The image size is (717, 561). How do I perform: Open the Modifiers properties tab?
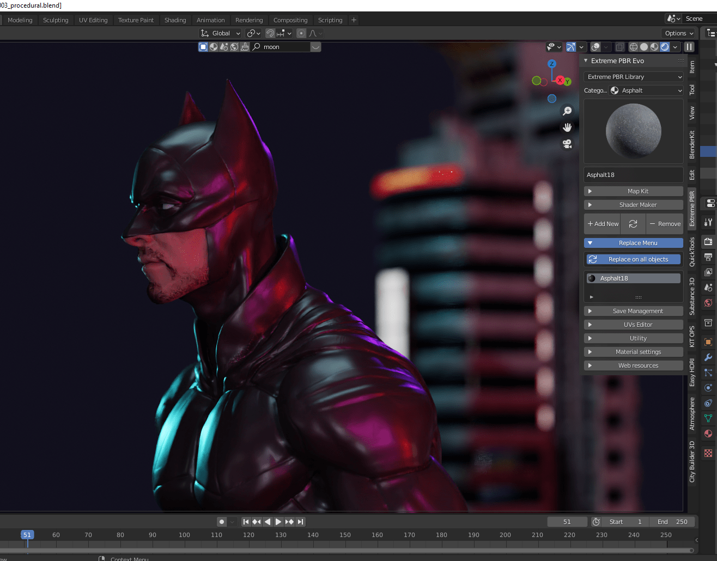click(708, 357)
